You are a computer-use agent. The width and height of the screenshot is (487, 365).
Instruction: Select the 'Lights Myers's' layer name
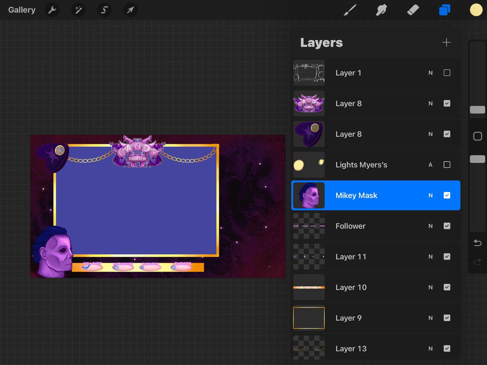[x=361, y=165]
